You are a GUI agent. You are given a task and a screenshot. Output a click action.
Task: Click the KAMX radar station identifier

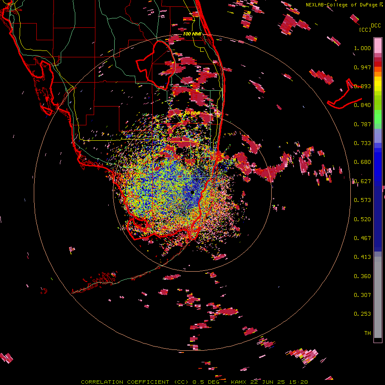tap(238, 382)
